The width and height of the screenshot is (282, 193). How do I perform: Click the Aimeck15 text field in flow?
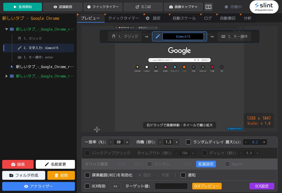coord(183,37)
